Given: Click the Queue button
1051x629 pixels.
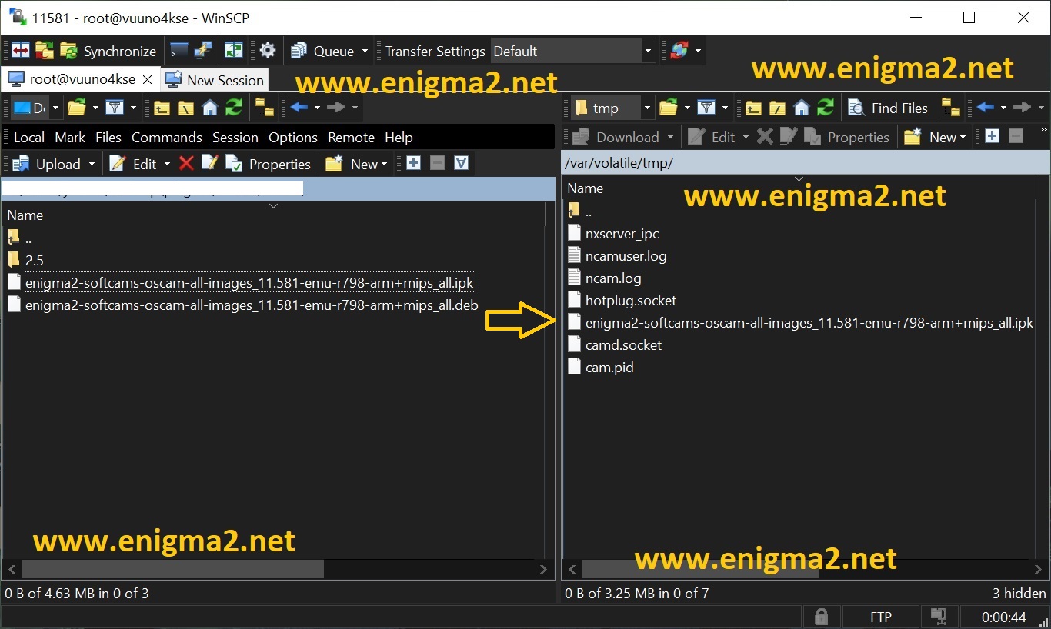Looking at the screenshot, I should click(323, 52).
